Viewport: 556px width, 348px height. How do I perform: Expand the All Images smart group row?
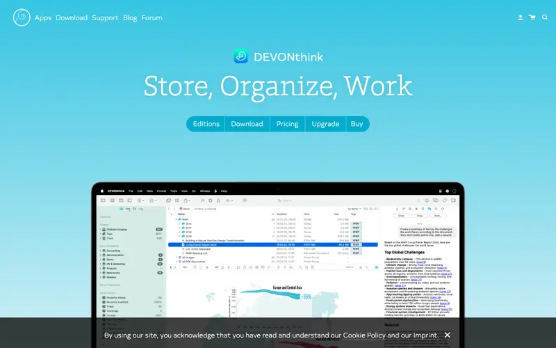177,258
